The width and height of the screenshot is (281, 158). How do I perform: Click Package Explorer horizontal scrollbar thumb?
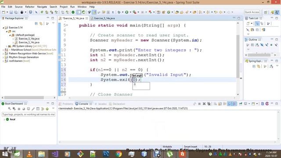tap(24, 97)
